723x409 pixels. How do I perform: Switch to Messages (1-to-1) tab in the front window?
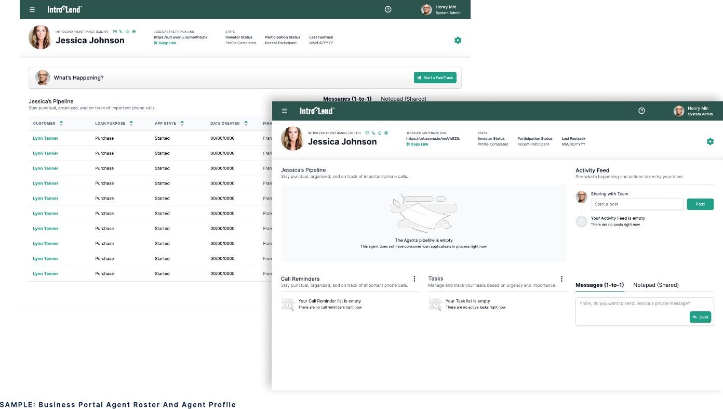tap(599, 285)
